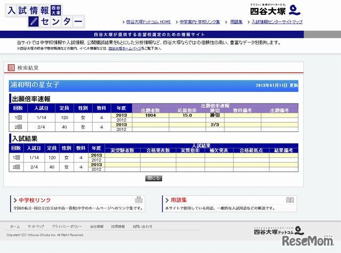The height and width of the screenshot is (253, 341).
Task: Click the 入試結果 section heading
Action: coord(25,139)
